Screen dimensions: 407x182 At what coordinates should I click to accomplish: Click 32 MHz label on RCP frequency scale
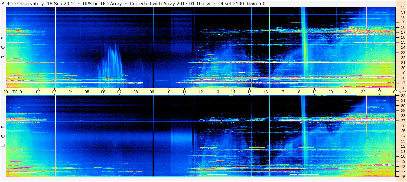tap(403, 8)
